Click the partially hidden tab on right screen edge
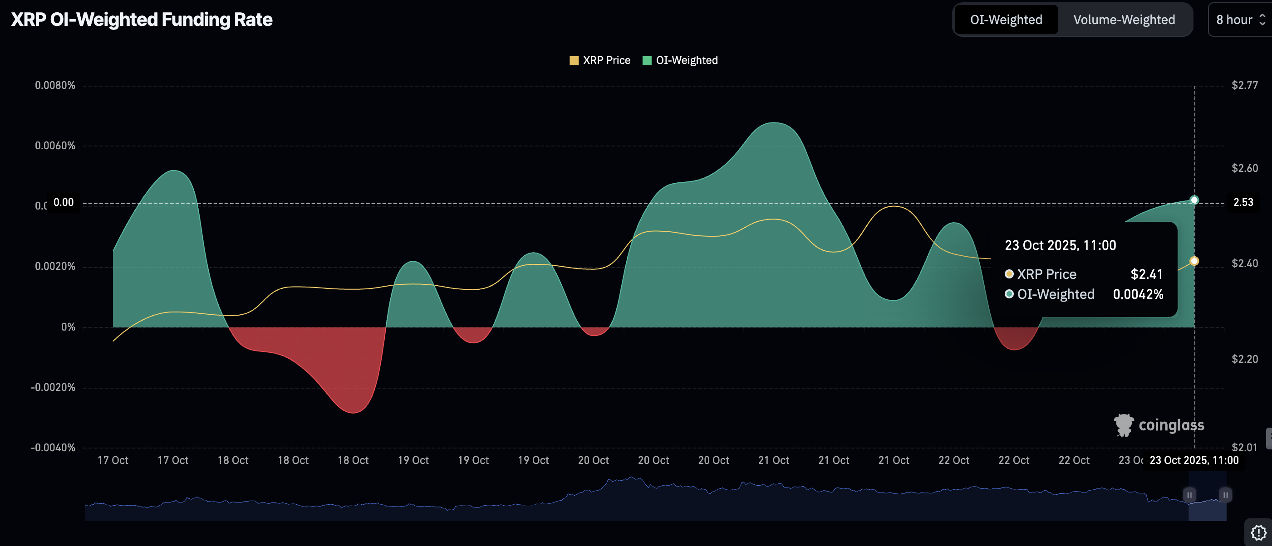This screenshot has width=1272, height=546. tap(1268, 438)
